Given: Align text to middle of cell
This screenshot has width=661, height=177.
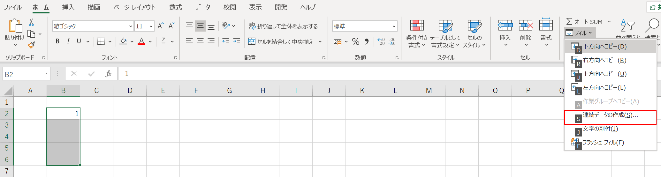Looking at the screenshot, I should 200,26.
